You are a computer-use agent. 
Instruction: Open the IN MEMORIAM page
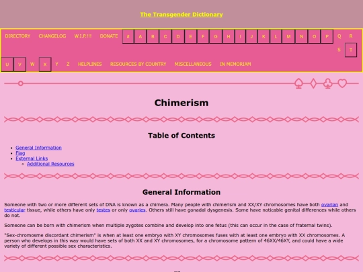point(235,64)
